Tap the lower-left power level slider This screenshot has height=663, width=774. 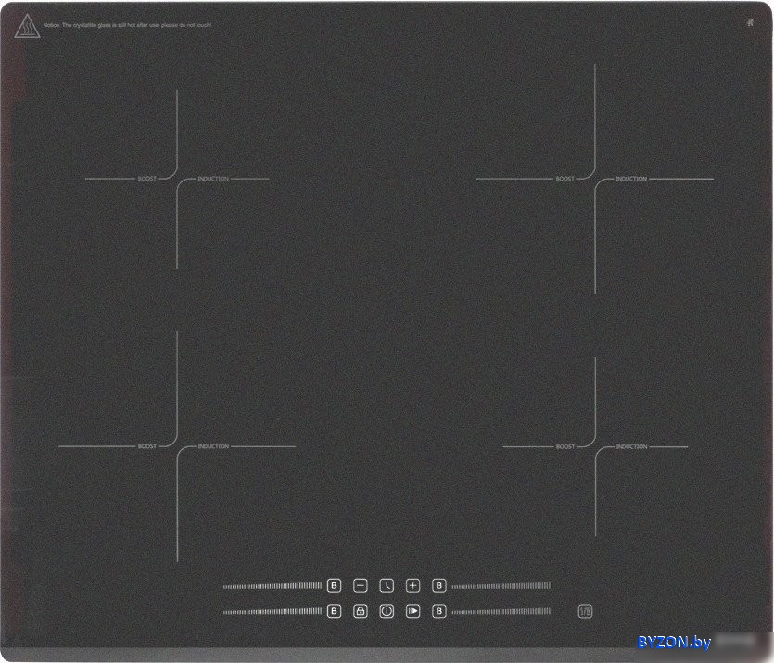[x=272, y=611]
